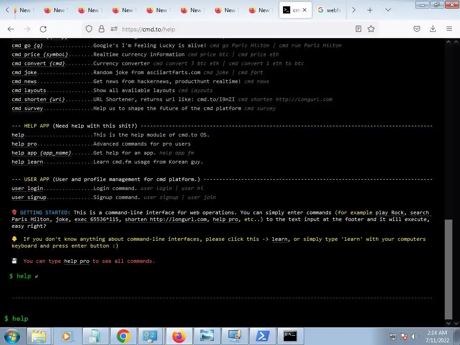Click the help app command
Screen dimensions: 460x345
pyautogui.click(x=41, y=153)
